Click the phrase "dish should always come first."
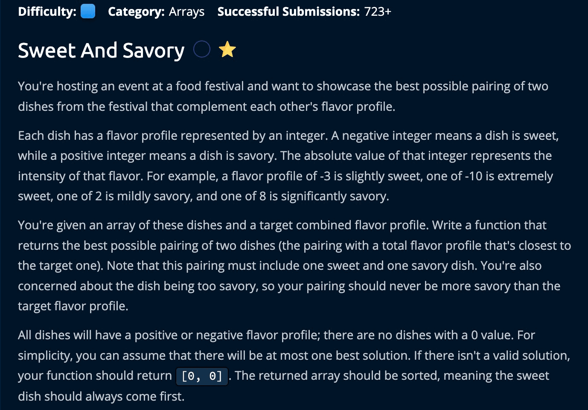Viewport: 588px width, 410px height. tap(101, 396)
